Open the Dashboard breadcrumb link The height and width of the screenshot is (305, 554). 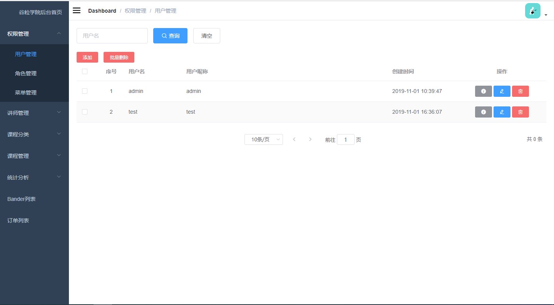(102, 10)
